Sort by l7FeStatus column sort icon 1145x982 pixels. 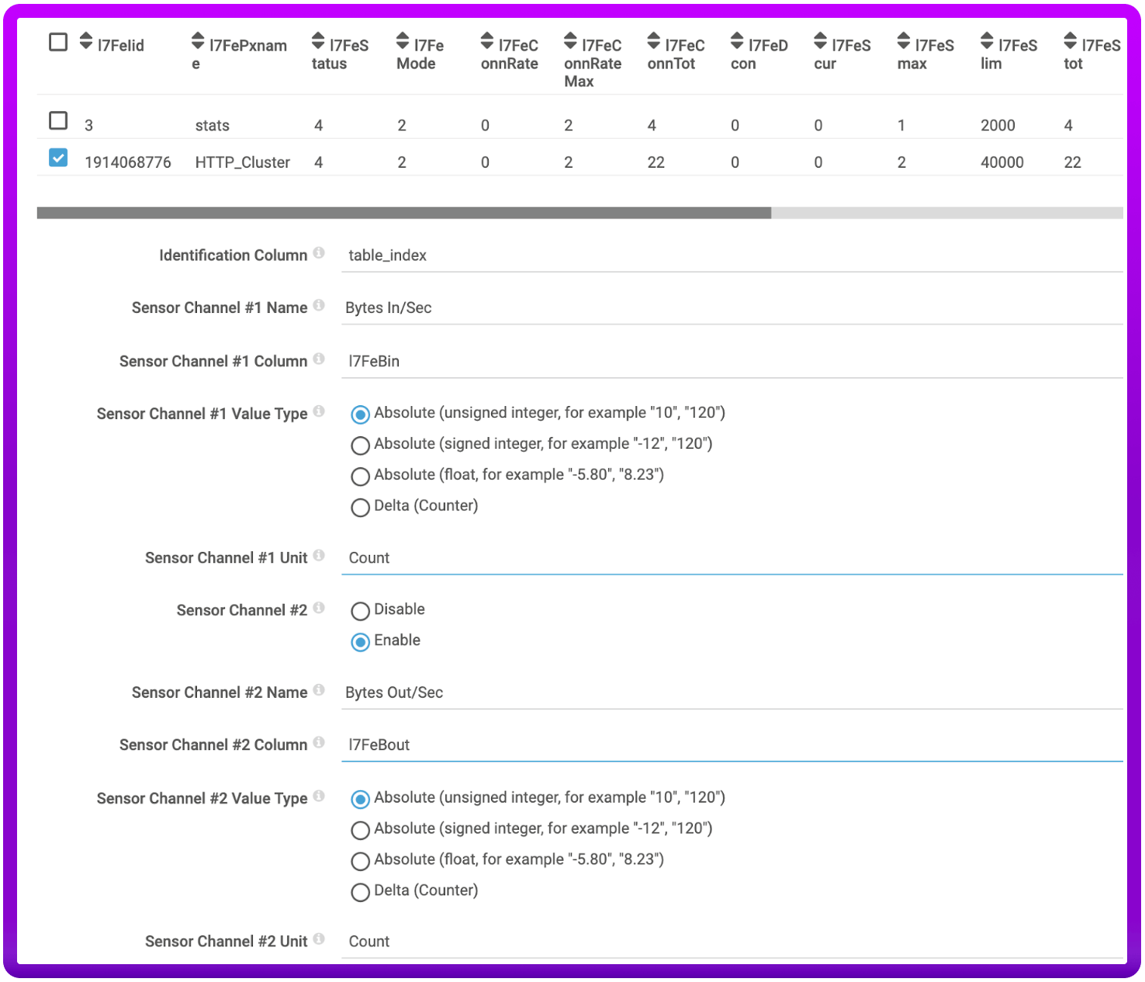(318, 41)
